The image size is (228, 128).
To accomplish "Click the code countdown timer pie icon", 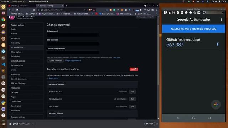I will [x=218, y=44].
